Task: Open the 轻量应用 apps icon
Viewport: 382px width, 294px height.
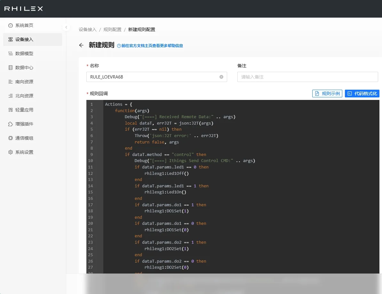Action: (11, 110)
